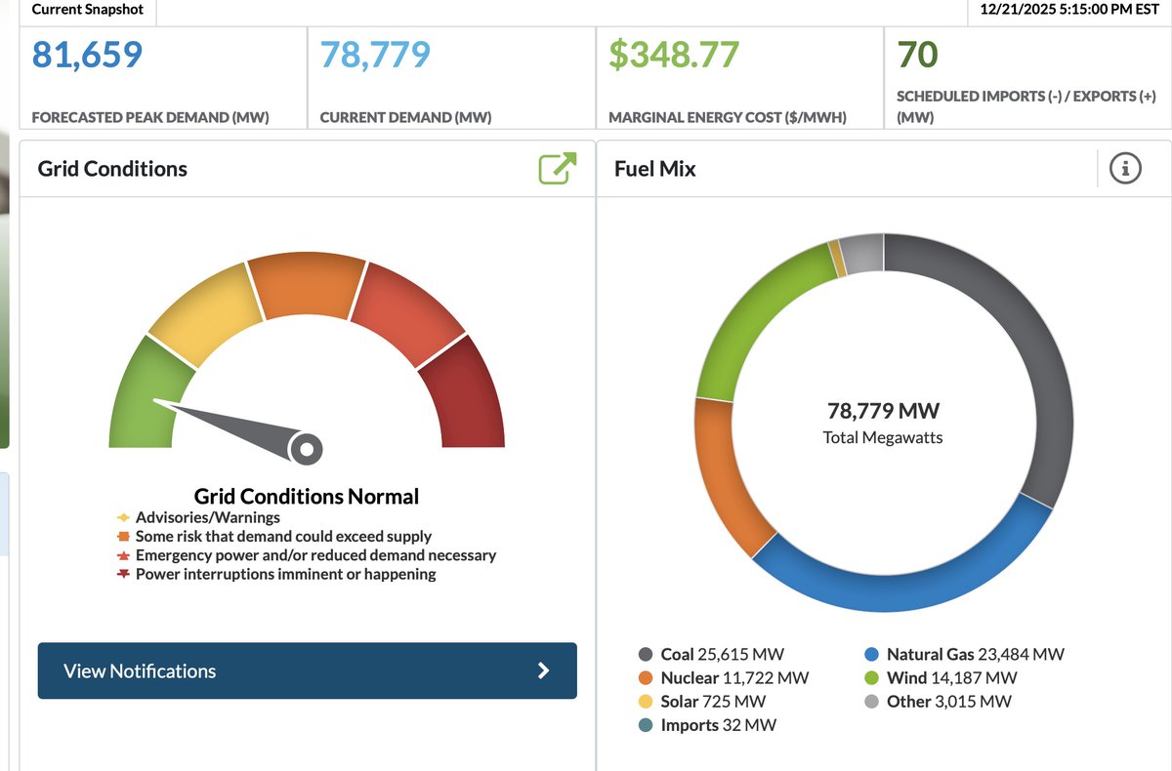Click the Fuel Mix panel heading
This screenshot has width=1172, height=771.
655,169
